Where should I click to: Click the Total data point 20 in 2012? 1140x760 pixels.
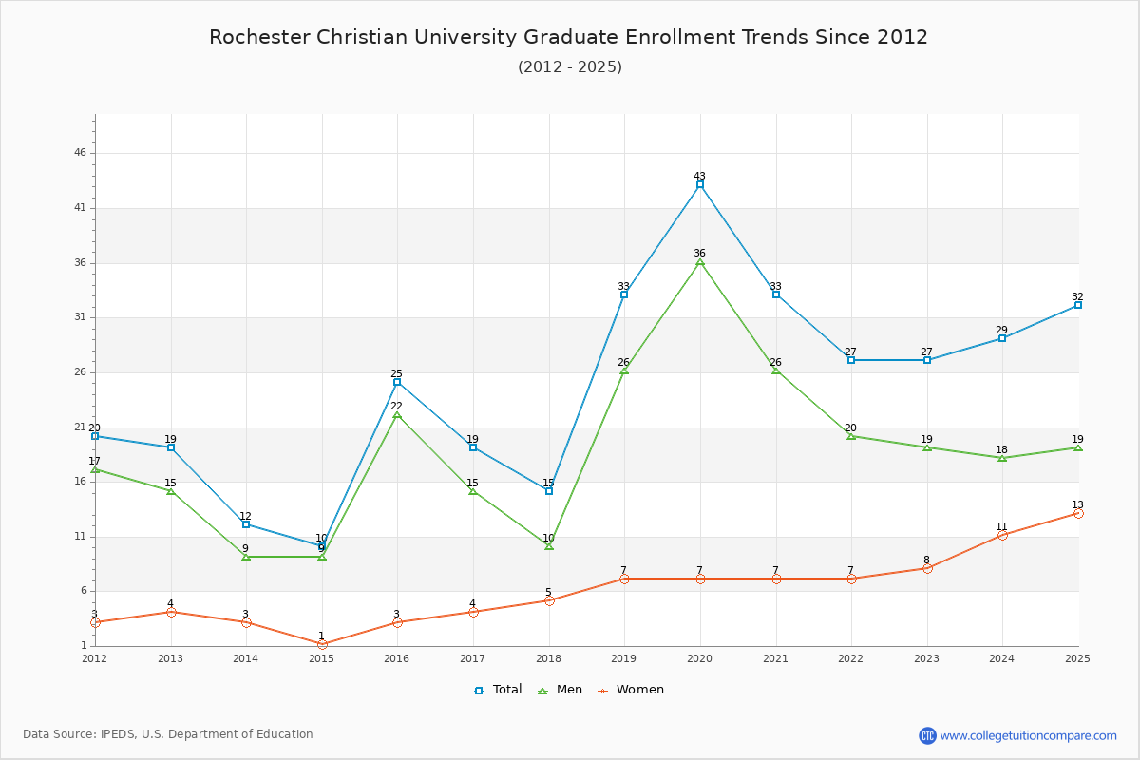tap(95, 436)
